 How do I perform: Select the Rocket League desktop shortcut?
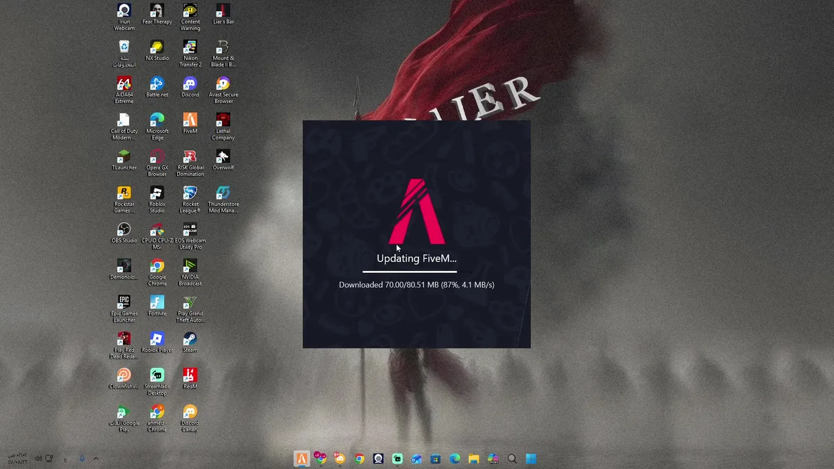190,199
